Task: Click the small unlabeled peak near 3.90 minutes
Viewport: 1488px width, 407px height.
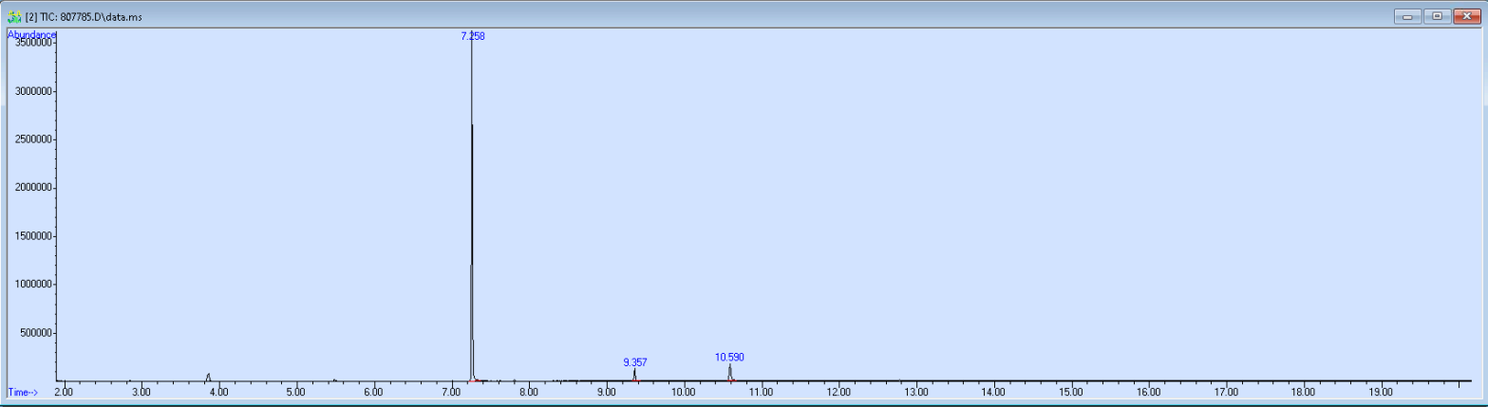Action: click(208, 376)
